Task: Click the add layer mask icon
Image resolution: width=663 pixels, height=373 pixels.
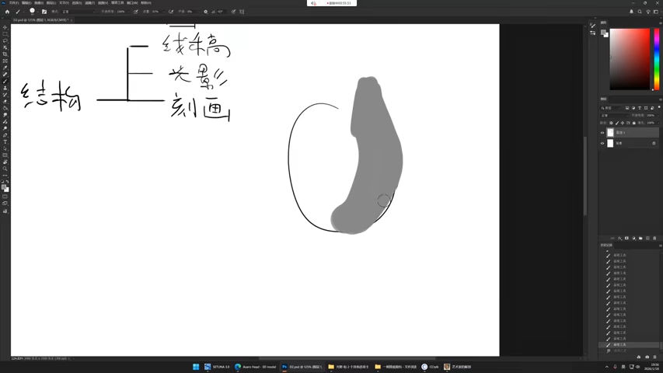Action: [626, 238]
